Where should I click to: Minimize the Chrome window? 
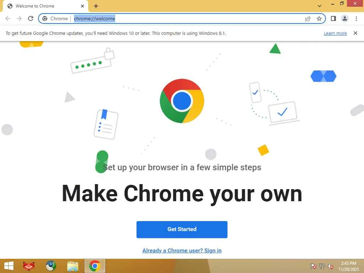pyautogui.click(x=333, y=4)
